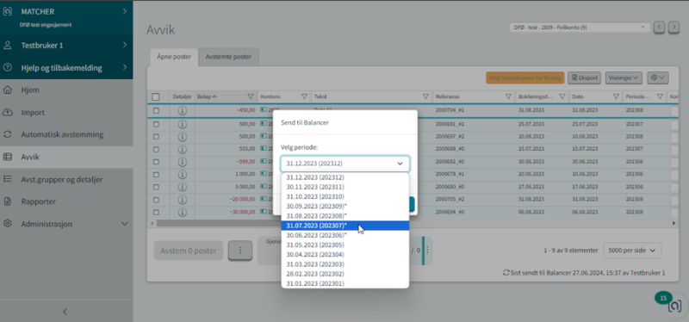Go to next account with right arrow button
This screenshot has height=322, width=689.
(x=674, y=28)
